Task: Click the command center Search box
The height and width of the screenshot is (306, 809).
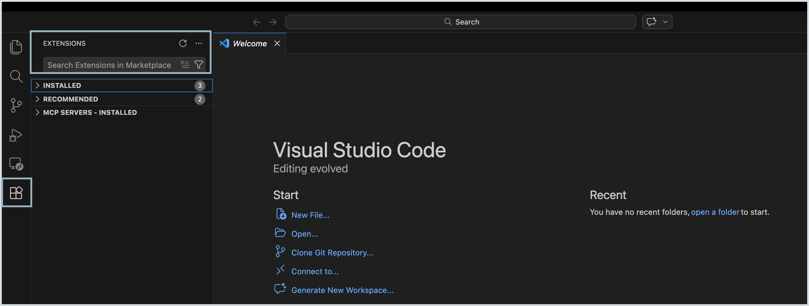Action: point(460,22)
